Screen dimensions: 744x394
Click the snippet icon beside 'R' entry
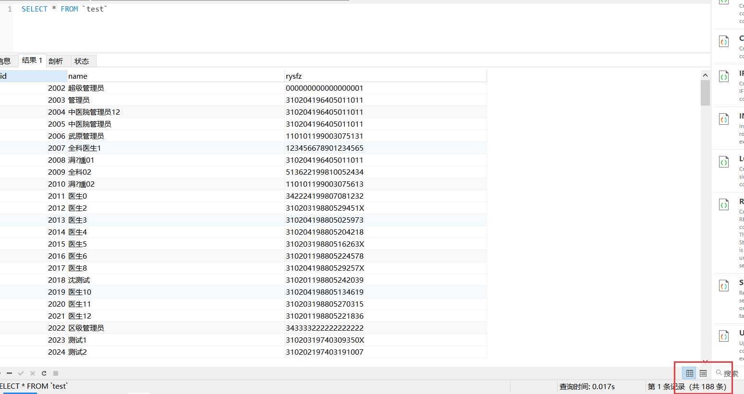coord(724,204)
